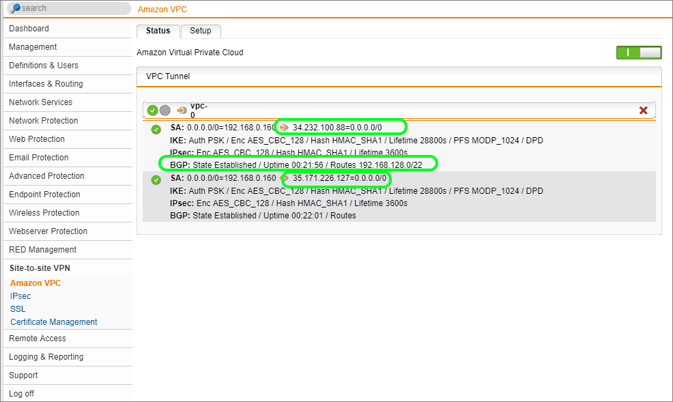The height and width of the screenshot is (402, 673).
Task: Click the arrow icon before 35.171.226.127
Action: point(284,177)
